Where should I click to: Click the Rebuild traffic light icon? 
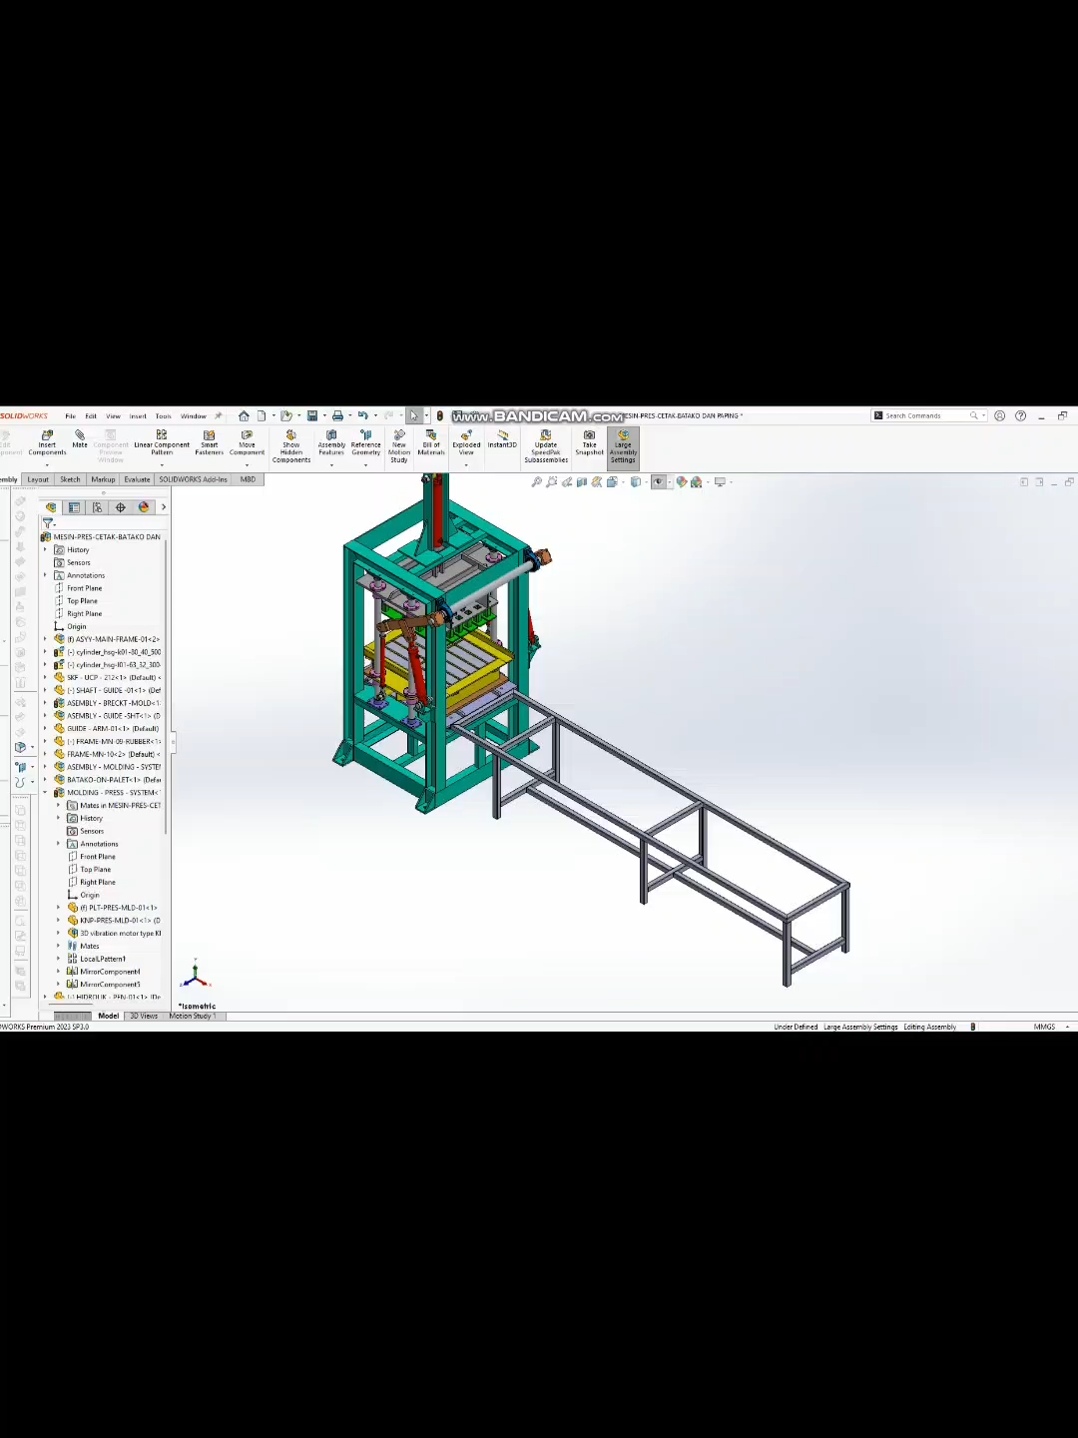(439, 415)
